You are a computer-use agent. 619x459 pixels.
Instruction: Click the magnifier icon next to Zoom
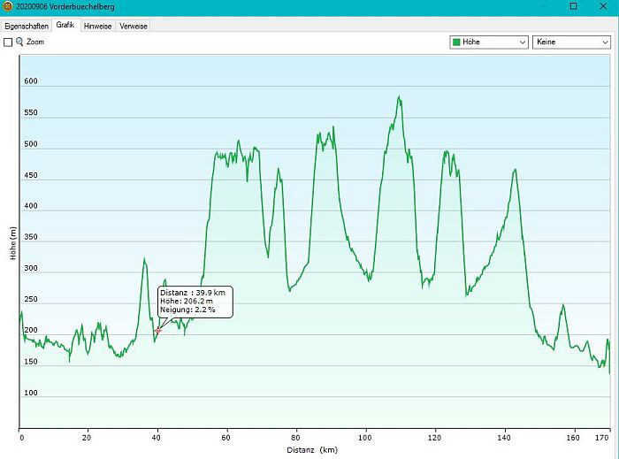(19, 42)
